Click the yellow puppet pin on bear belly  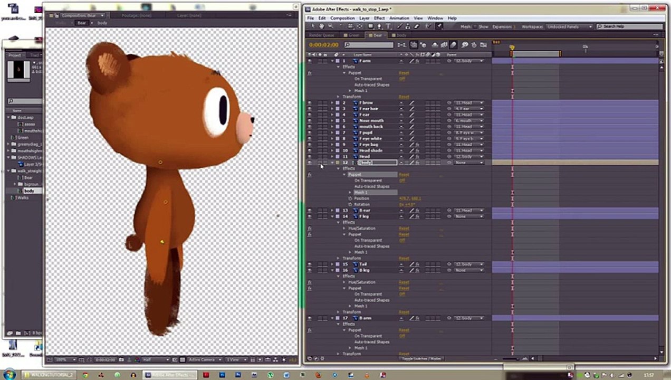162,242
